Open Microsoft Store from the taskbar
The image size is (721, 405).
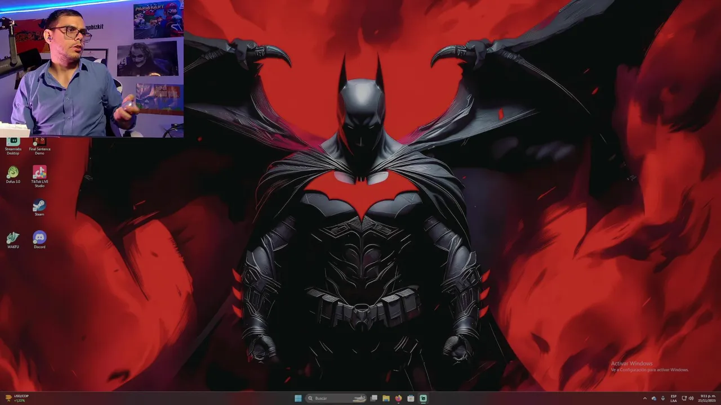(x=411, y=398)
